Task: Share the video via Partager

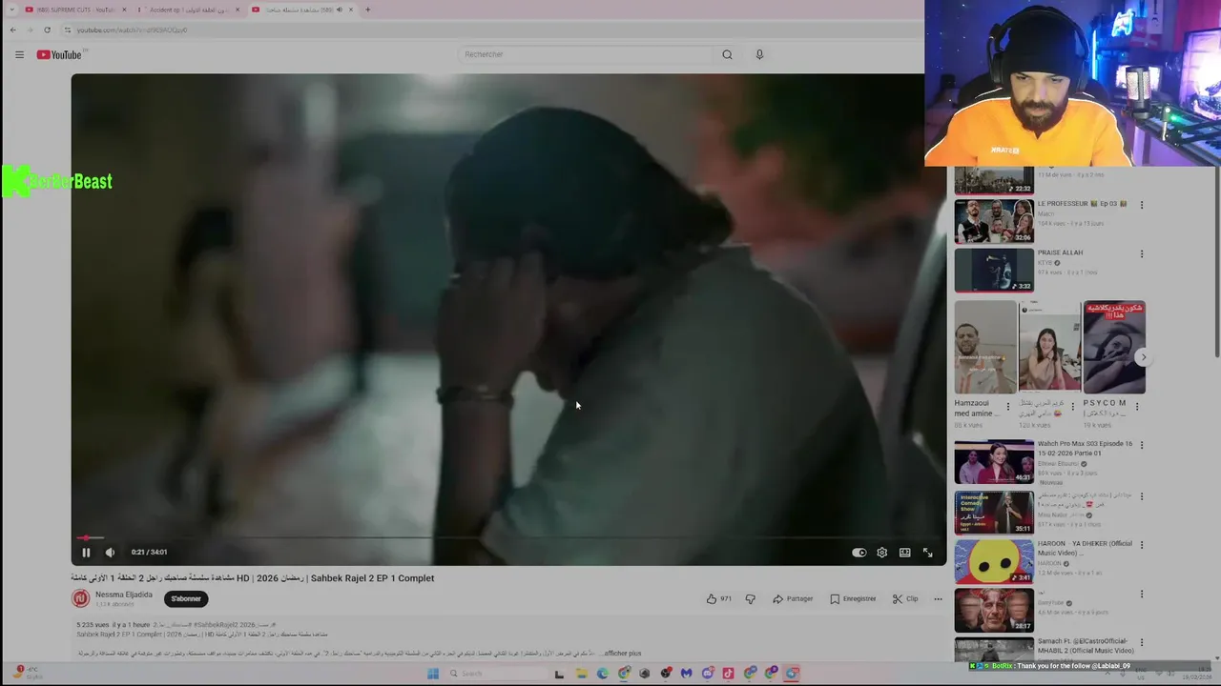Action: tap(793, 598)
